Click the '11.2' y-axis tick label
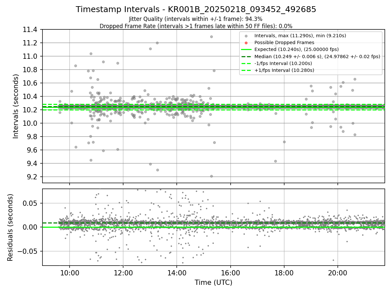This screenshot has width=392, height=294. coord(31,43)
